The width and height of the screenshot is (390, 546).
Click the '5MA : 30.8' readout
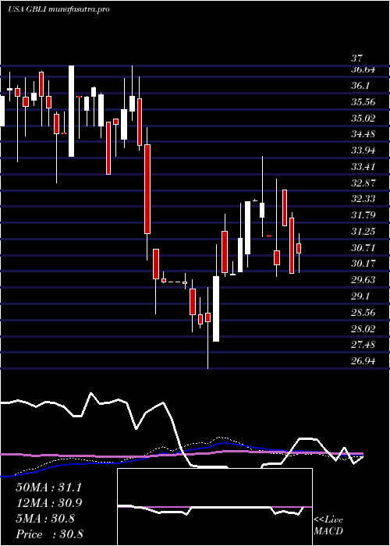[45, 519]
